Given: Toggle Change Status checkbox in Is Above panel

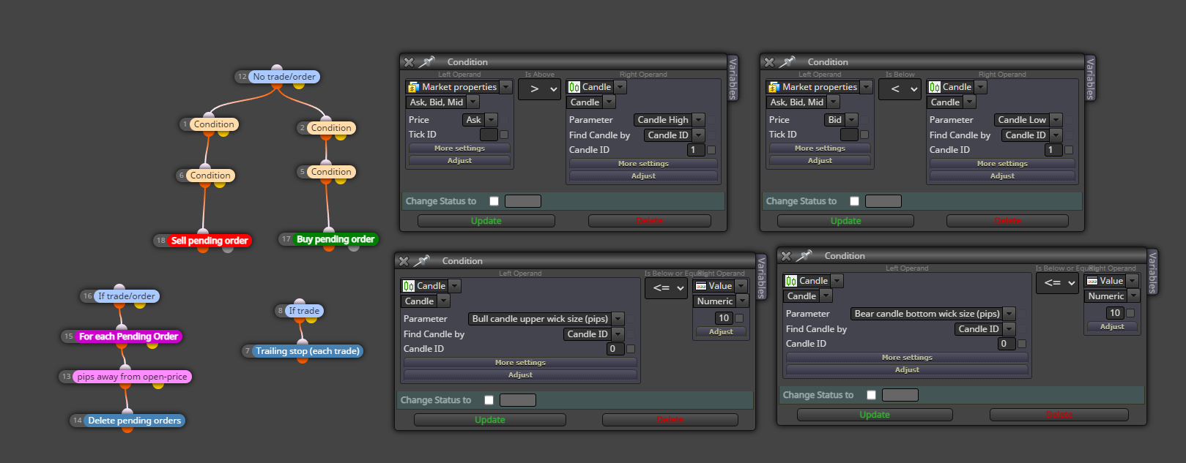Looking at the screenshot, I should click(494, 201).
